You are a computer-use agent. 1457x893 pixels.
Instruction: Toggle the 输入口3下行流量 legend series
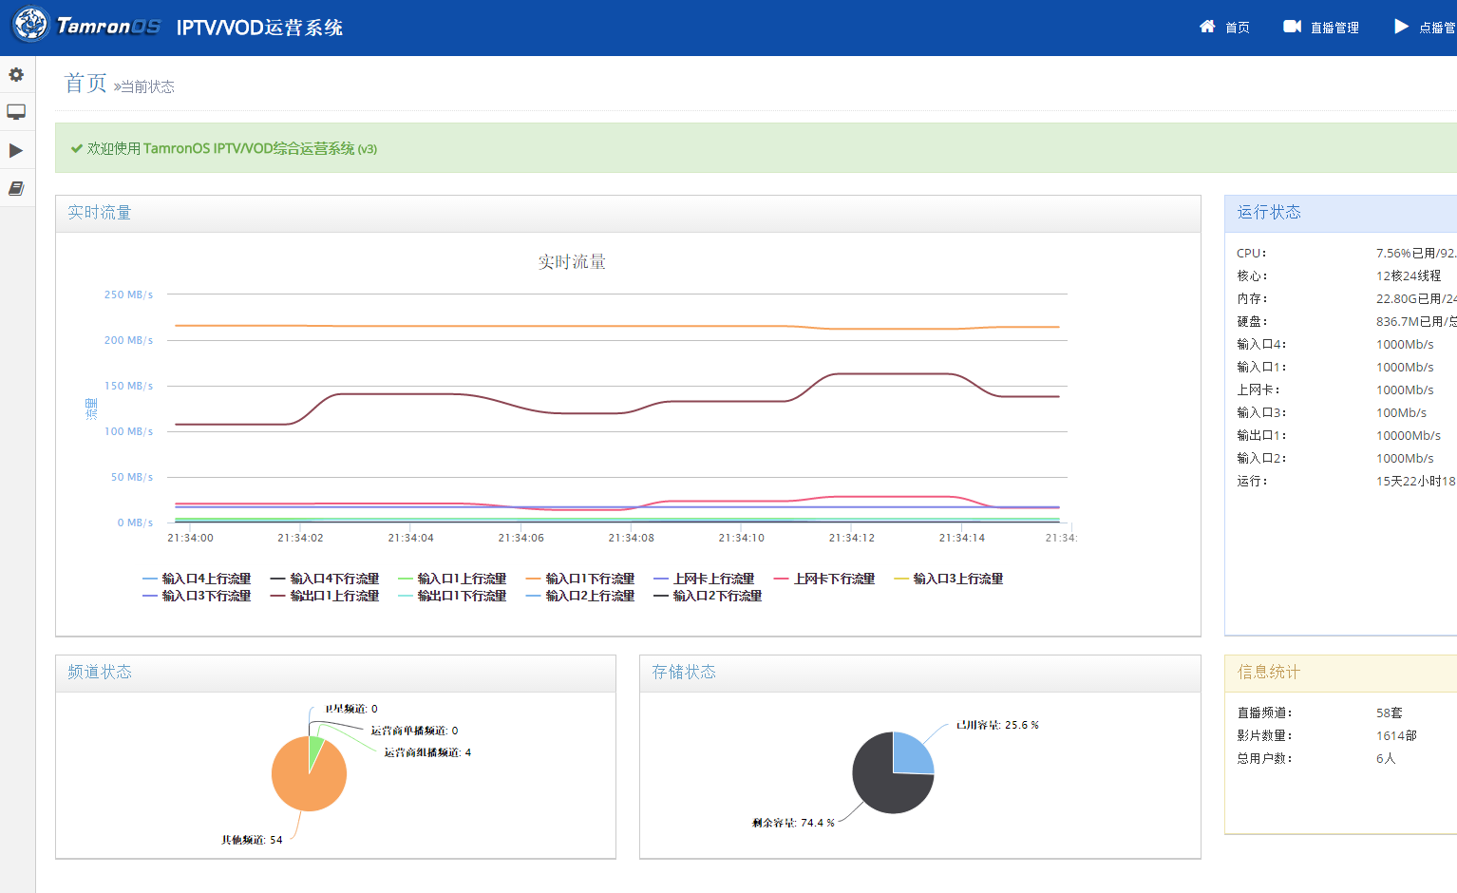point(197,596)
